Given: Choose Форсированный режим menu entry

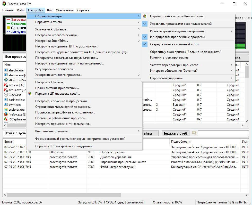Looking at the screenshot, I should pyautogui.click(x=84, y=139).
